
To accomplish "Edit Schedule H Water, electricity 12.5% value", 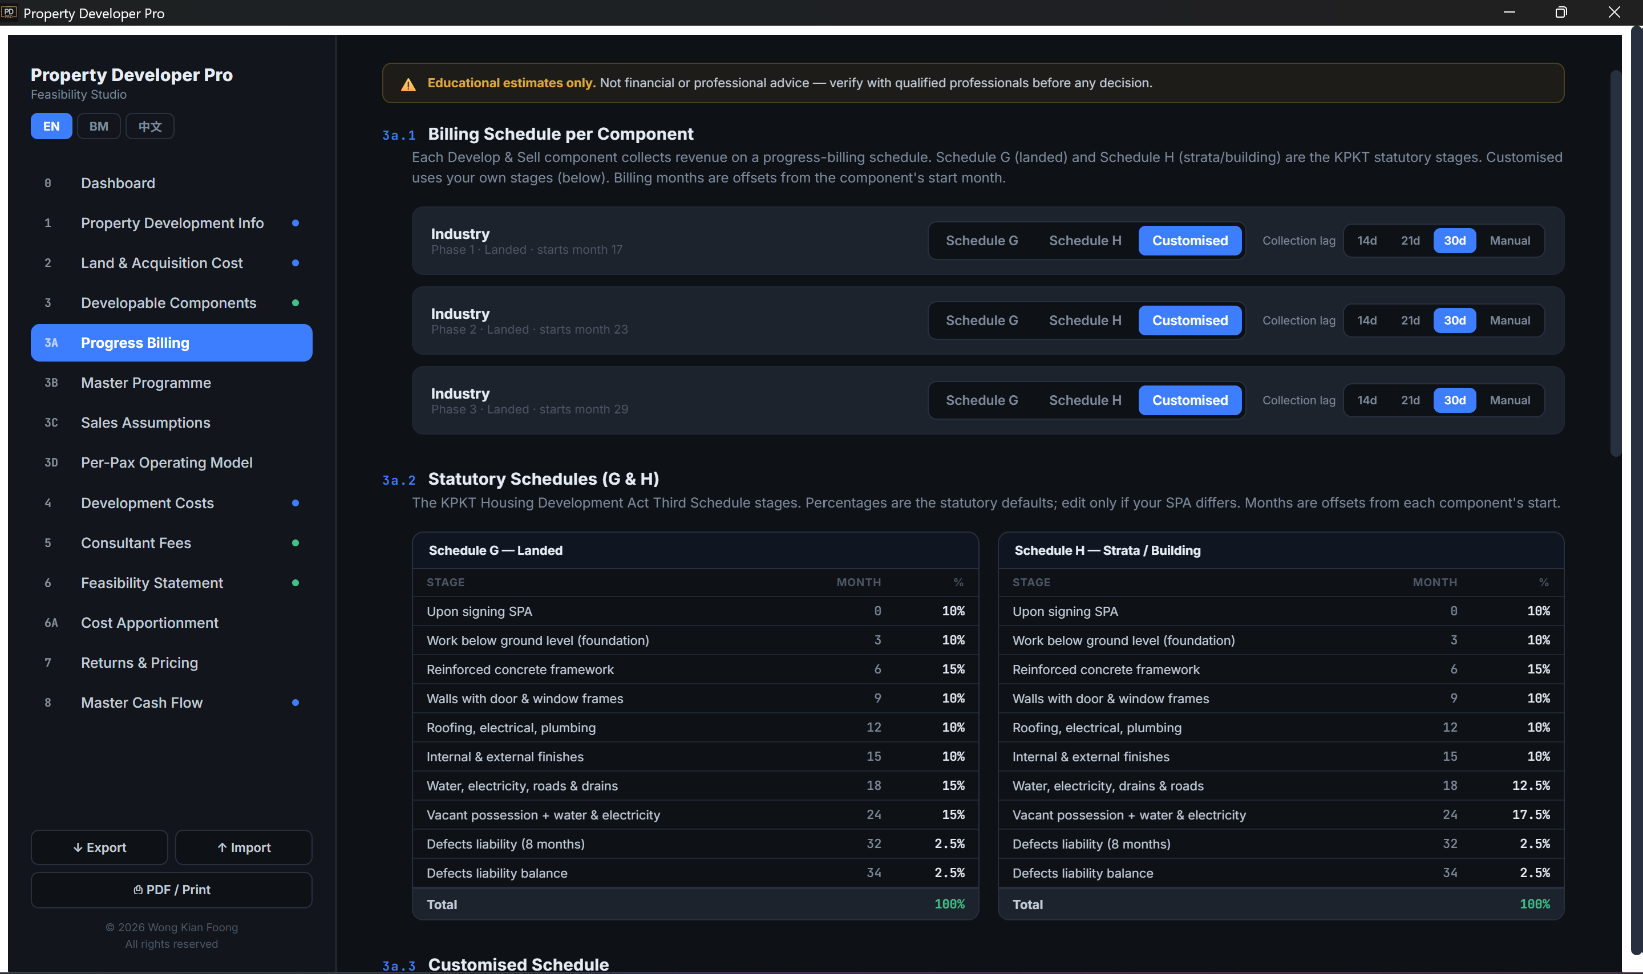I will pos(1531,786).
